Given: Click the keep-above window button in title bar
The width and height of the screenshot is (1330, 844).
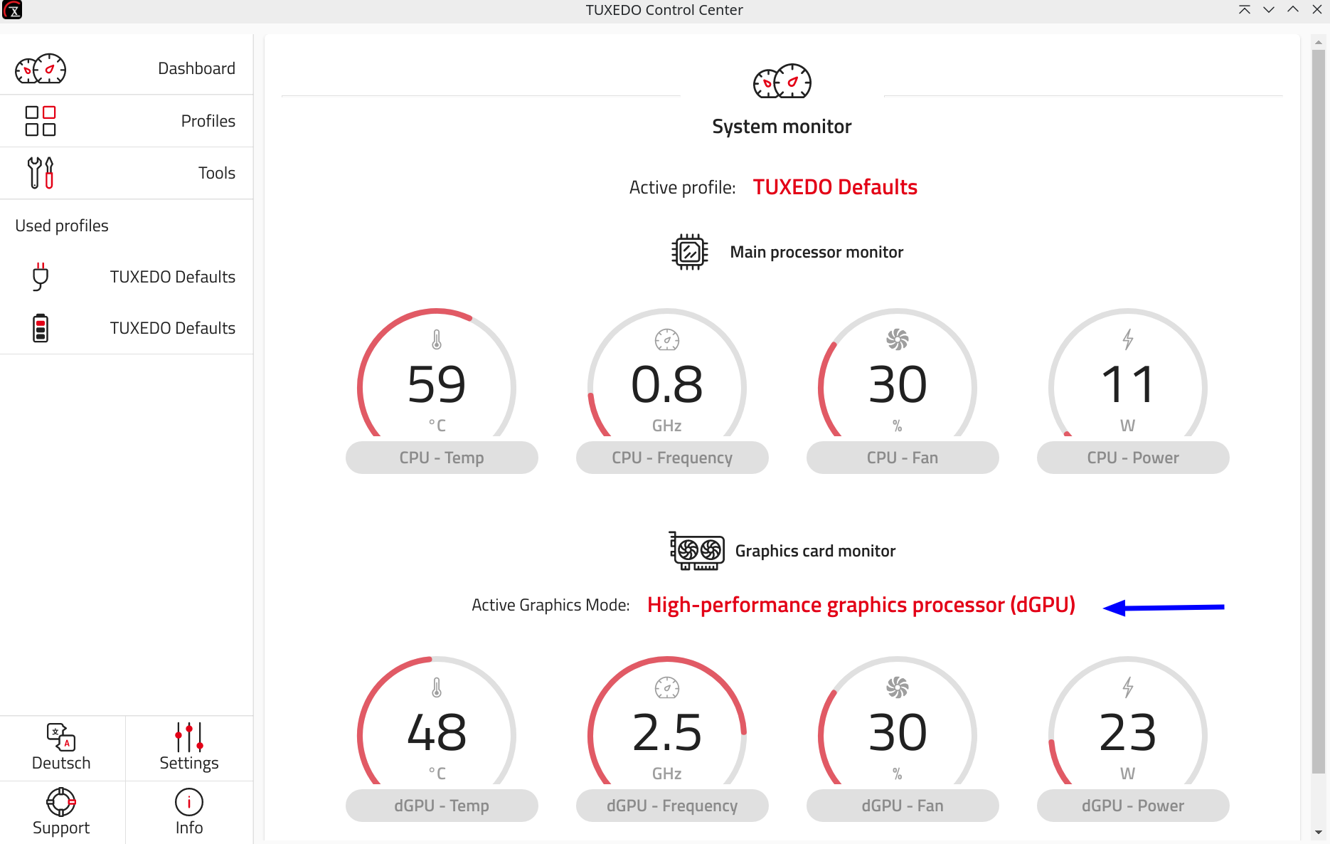Looking at the screenshot, I should click(1245, 10).
